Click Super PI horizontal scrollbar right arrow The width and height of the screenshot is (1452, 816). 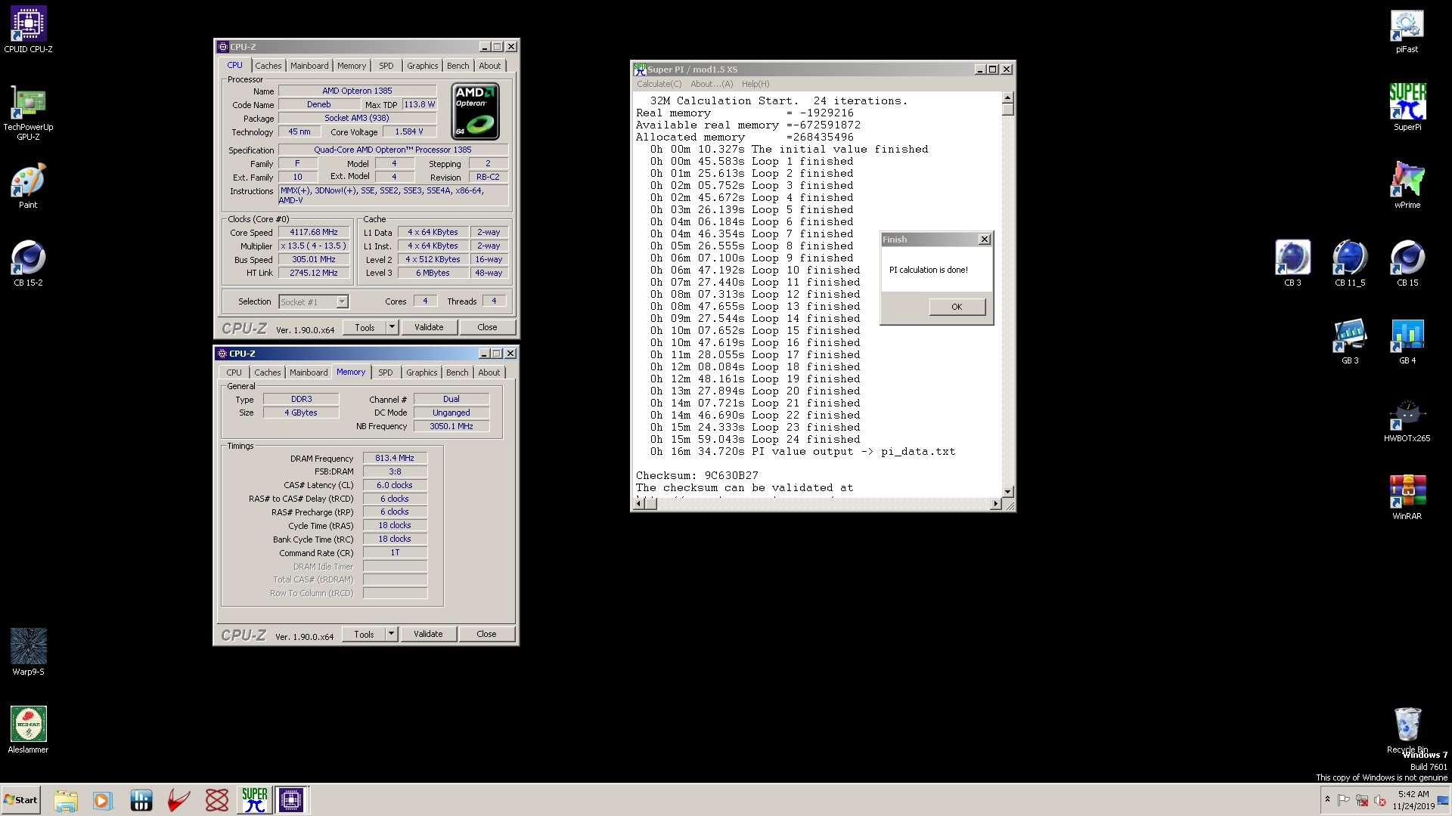coord(995,504)
